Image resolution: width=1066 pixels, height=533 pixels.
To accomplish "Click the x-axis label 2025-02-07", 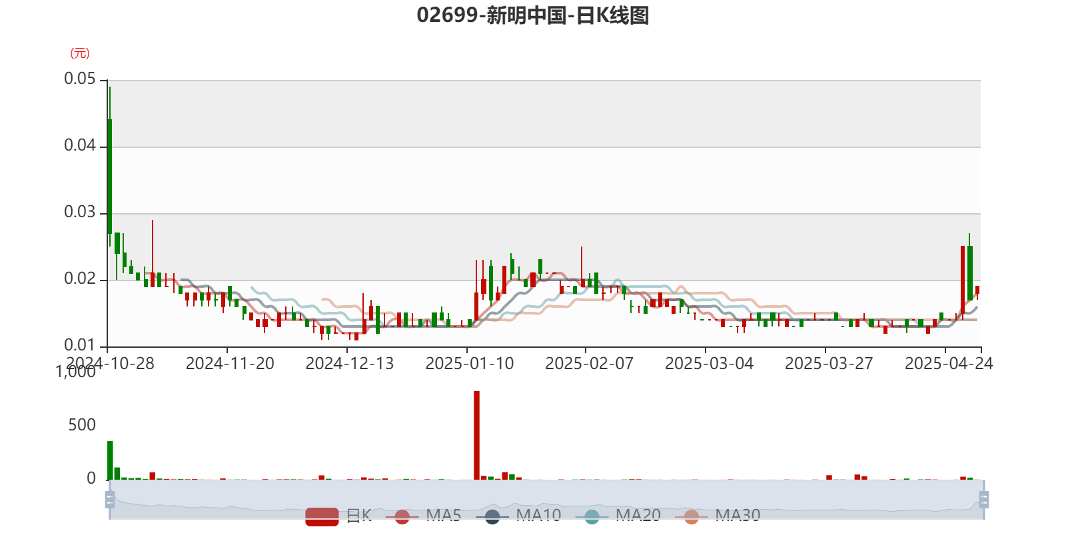I will pyautogui.click(x=589, y=363).
